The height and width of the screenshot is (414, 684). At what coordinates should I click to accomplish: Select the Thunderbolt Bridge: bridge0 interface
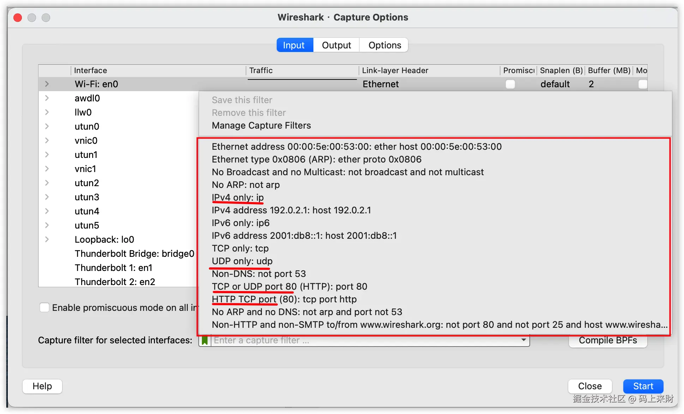click(134, 254)
